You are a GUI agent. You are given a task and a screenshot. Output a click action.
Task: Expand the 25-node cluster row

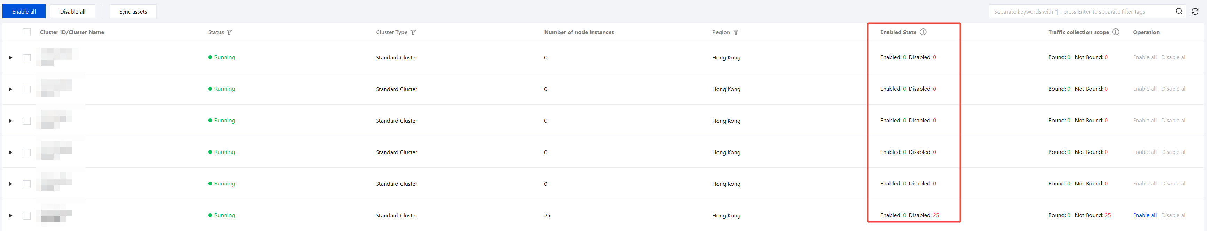tap(10, 216)
